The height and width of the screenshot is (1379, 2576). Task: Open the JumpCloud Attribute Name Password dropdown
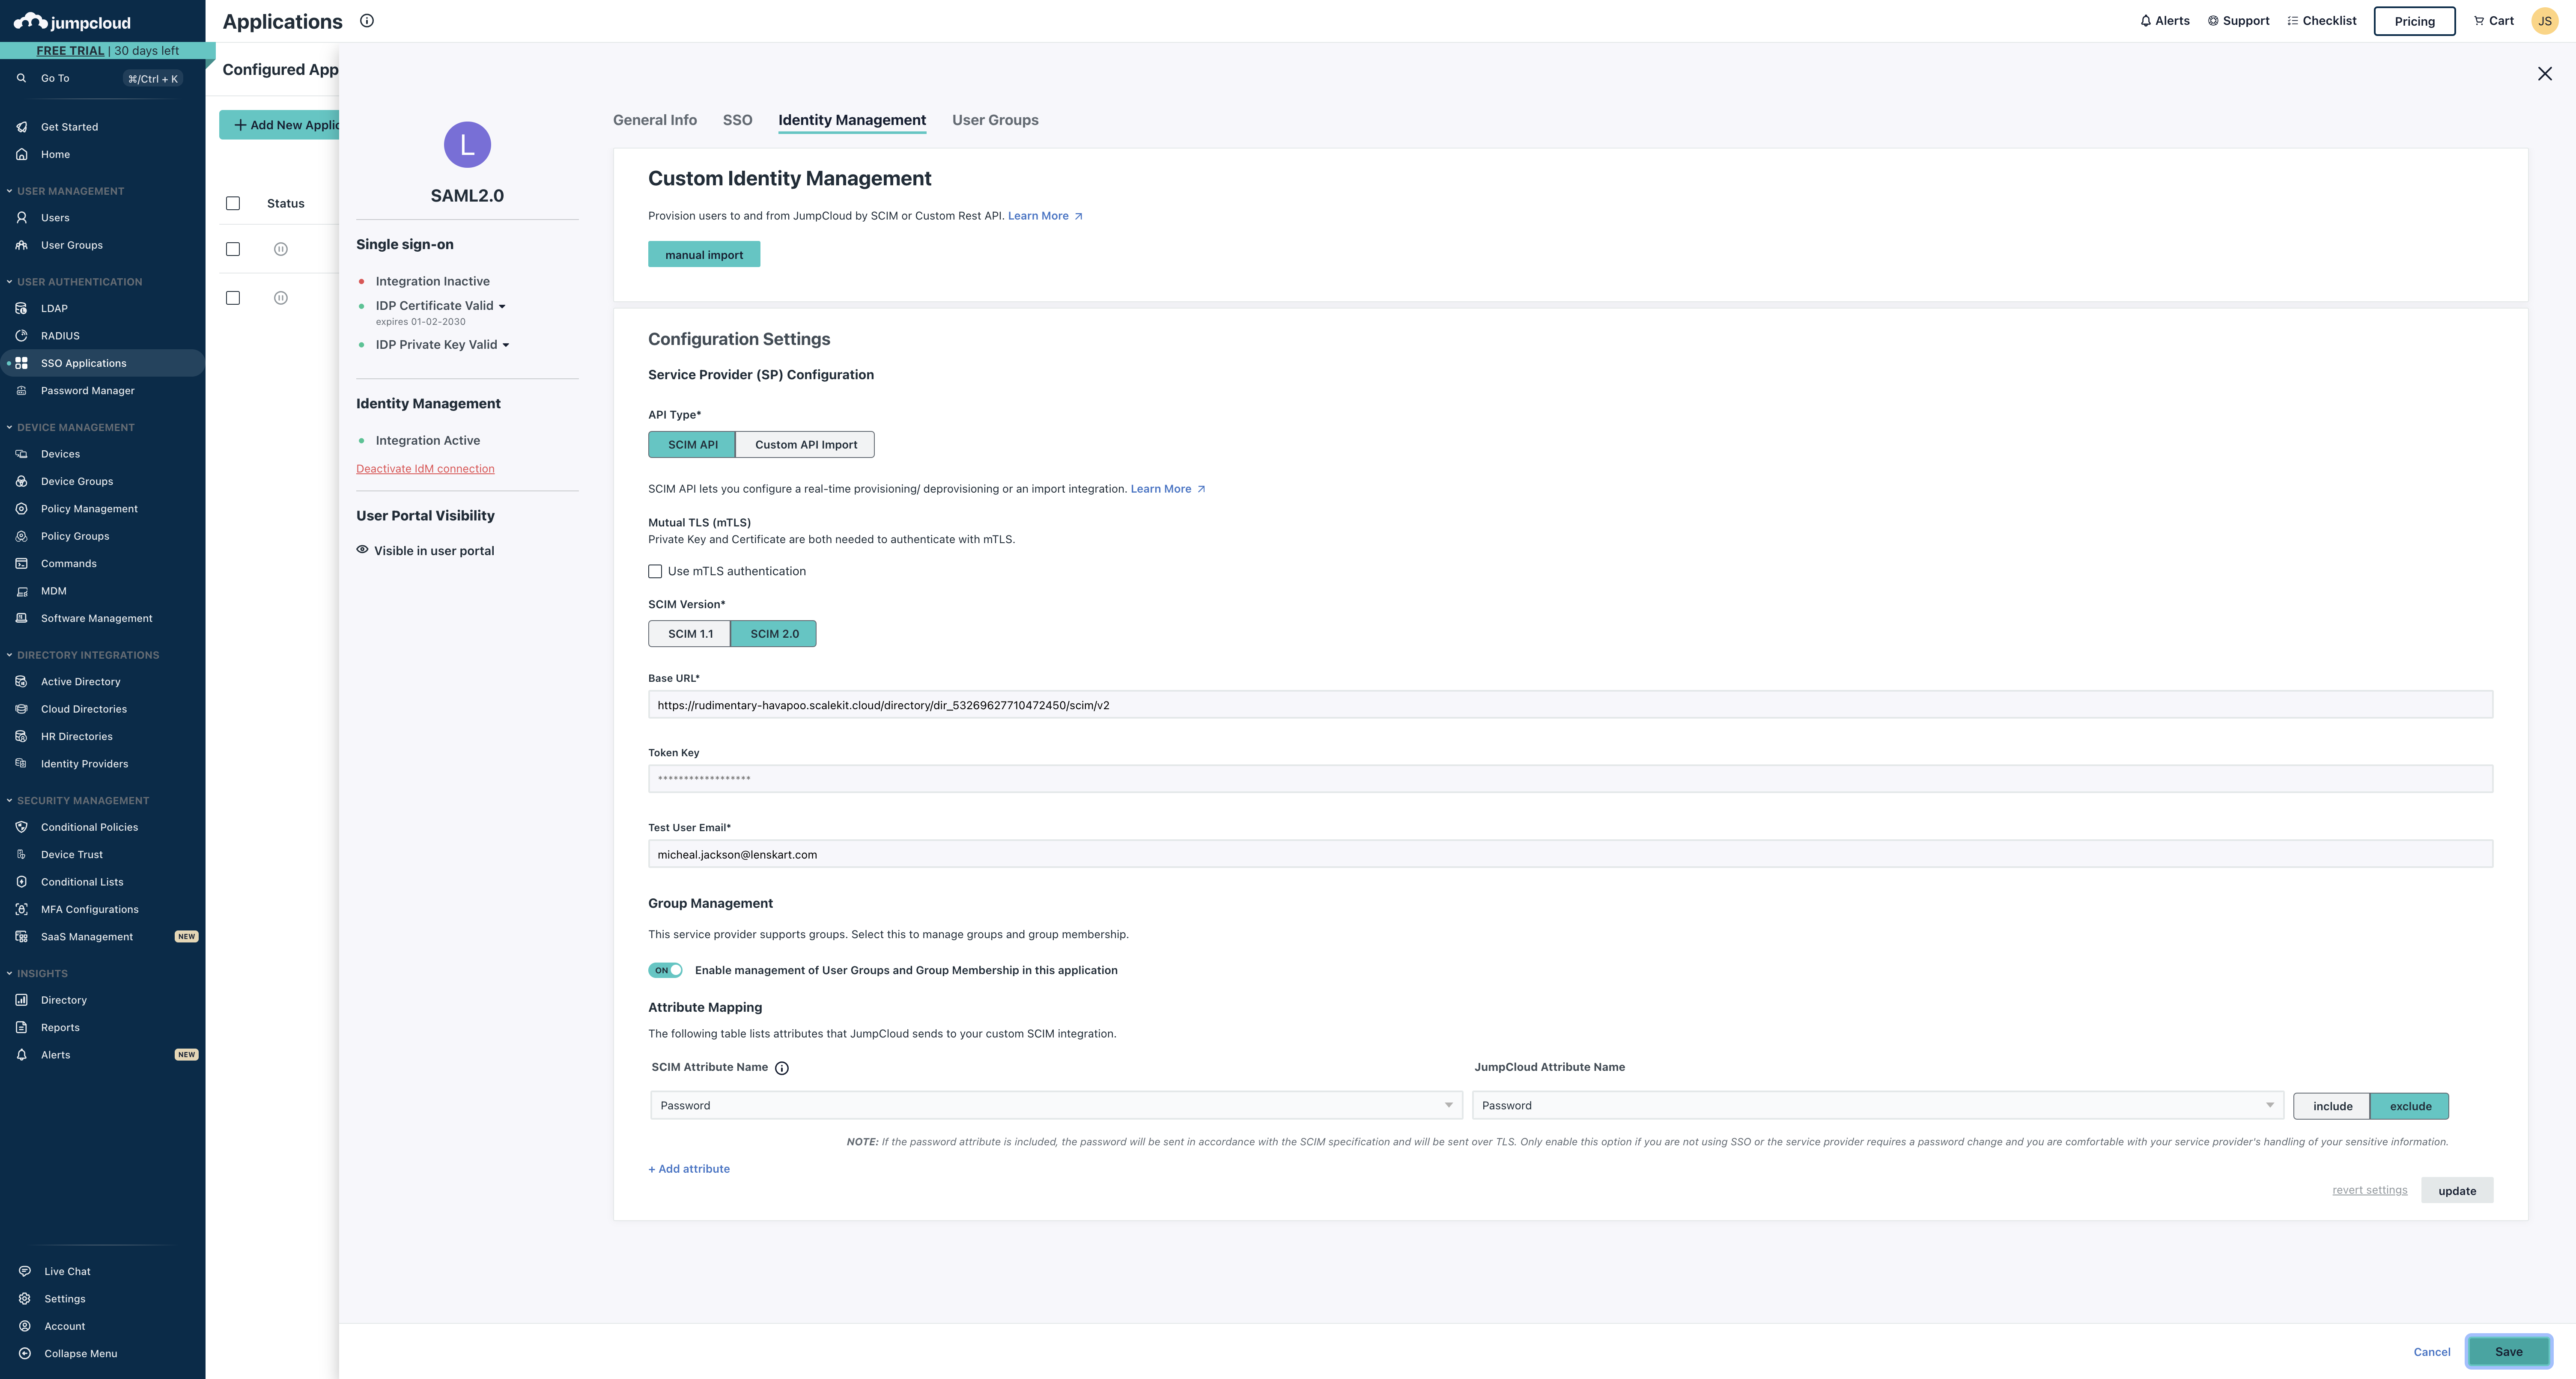click(1877, 1105)
